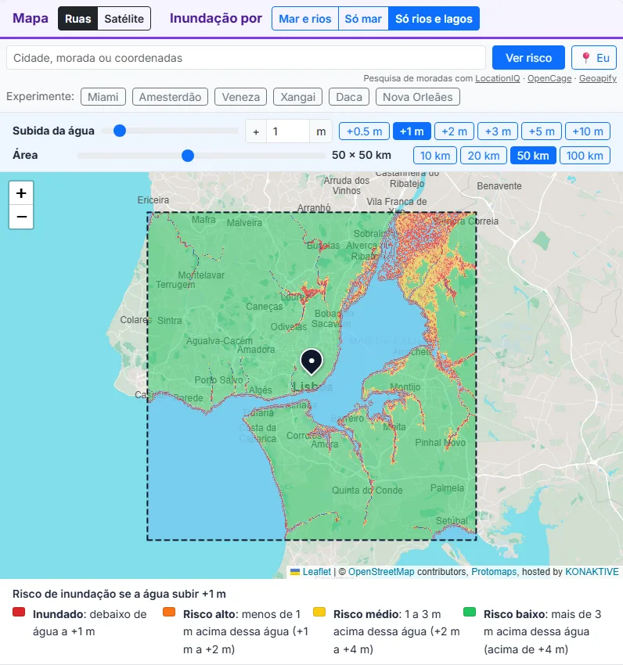Click the Montijo label on the map

point(405,387)
